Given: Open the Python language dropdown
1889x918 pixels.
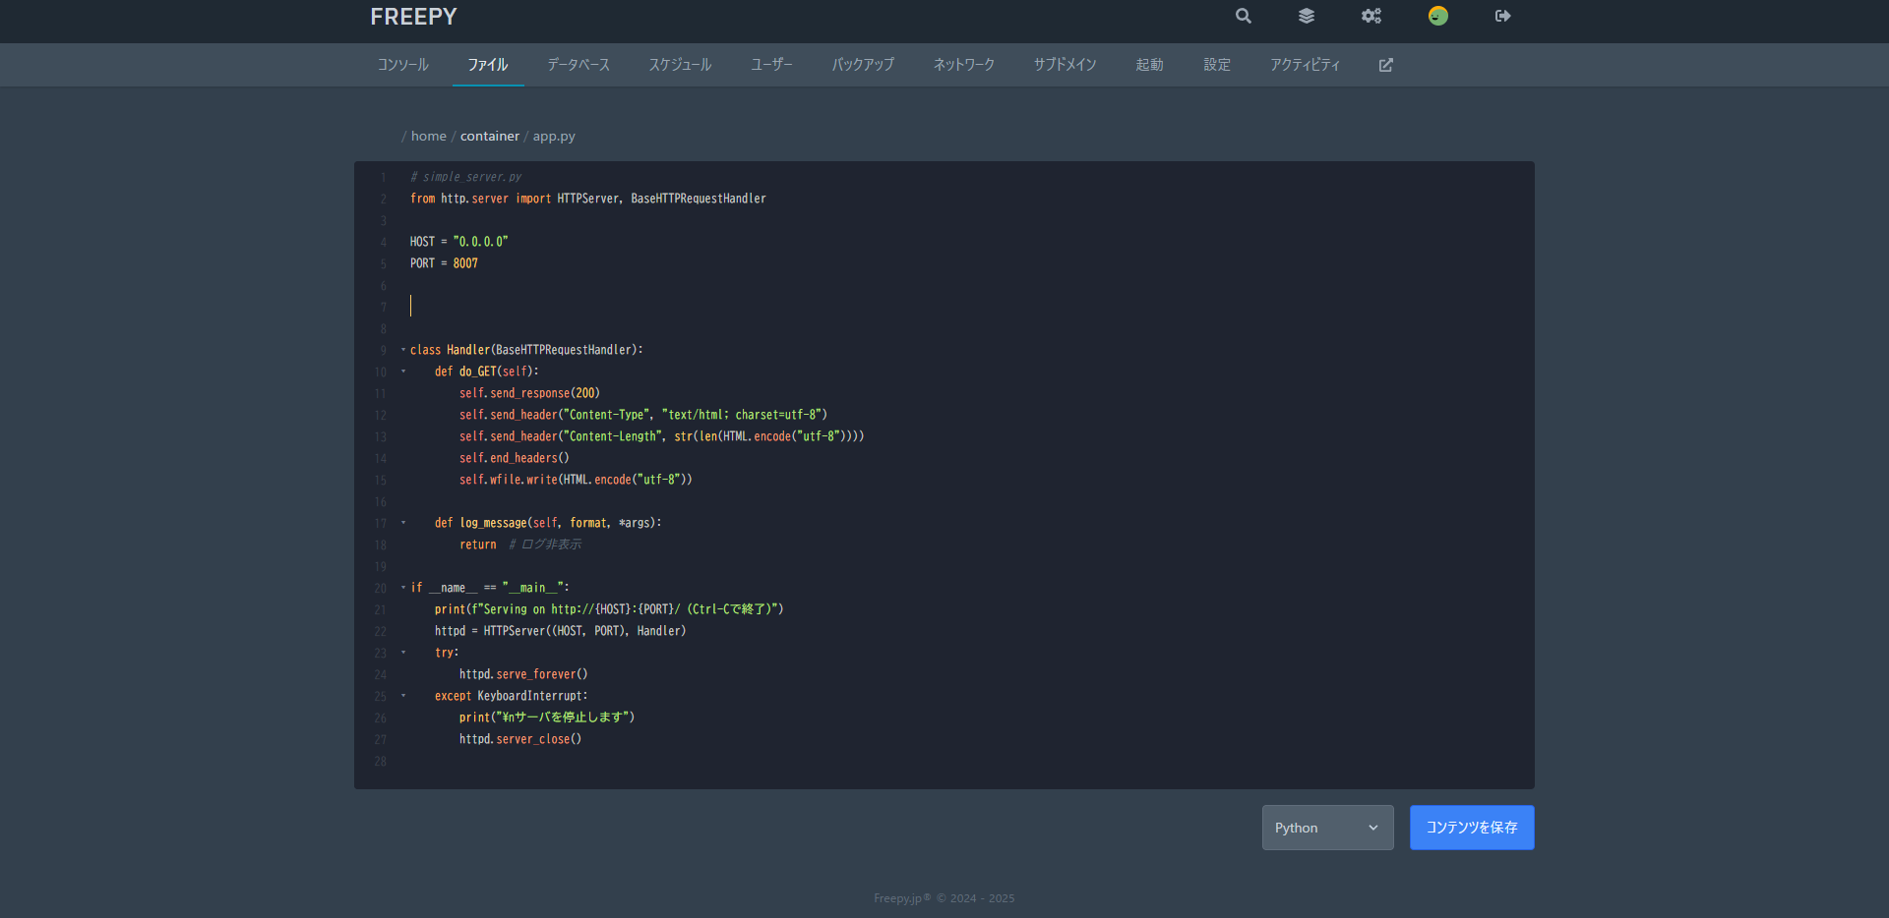Looking at the screenshot, I should tap(1327, 828).
